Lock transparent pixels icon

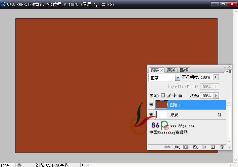coord(163,95)
